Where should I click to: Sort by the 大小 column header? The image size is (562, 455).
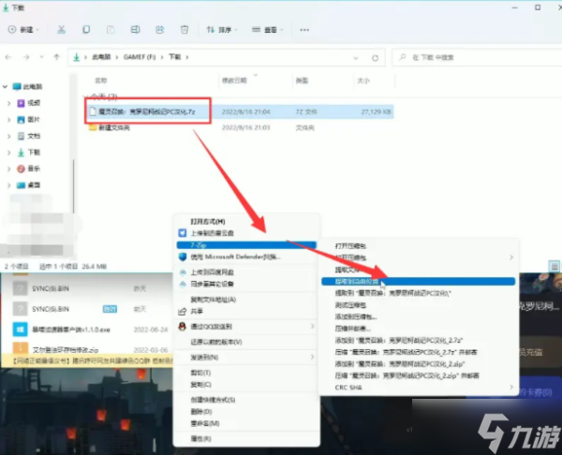(363, 81)
